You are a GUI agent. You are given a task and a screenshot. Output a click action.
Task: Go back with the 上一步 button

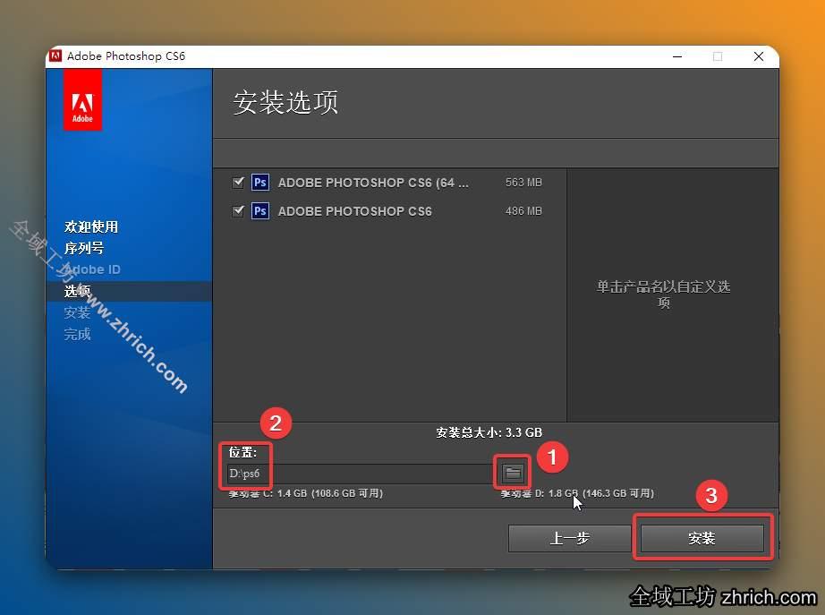tap(569, 538)
